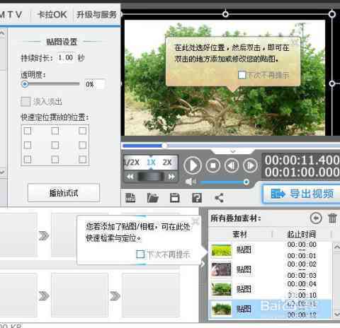Select the third 贴图 green bush thumbnail
This screenshot has width=340, height=328.
coord(221,289)
